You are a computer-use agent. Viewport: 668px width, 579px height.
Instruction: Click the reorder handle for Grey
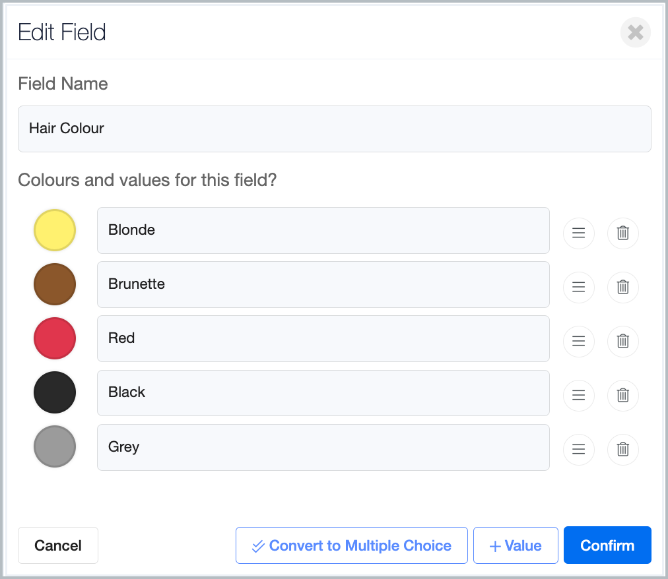pyautogui.click(x=578, y=449)
